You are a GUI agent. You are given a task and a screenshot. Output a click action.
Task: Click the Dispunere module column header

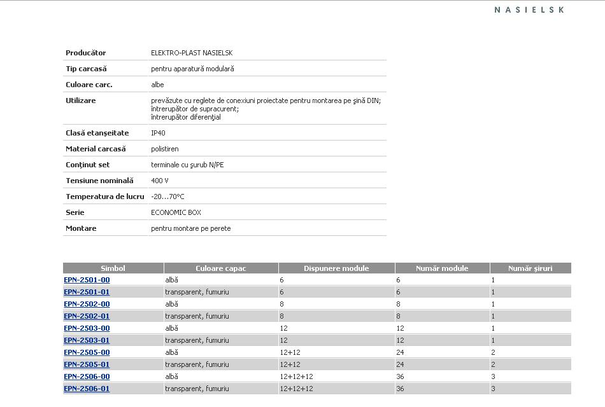[x=336, y=268]
